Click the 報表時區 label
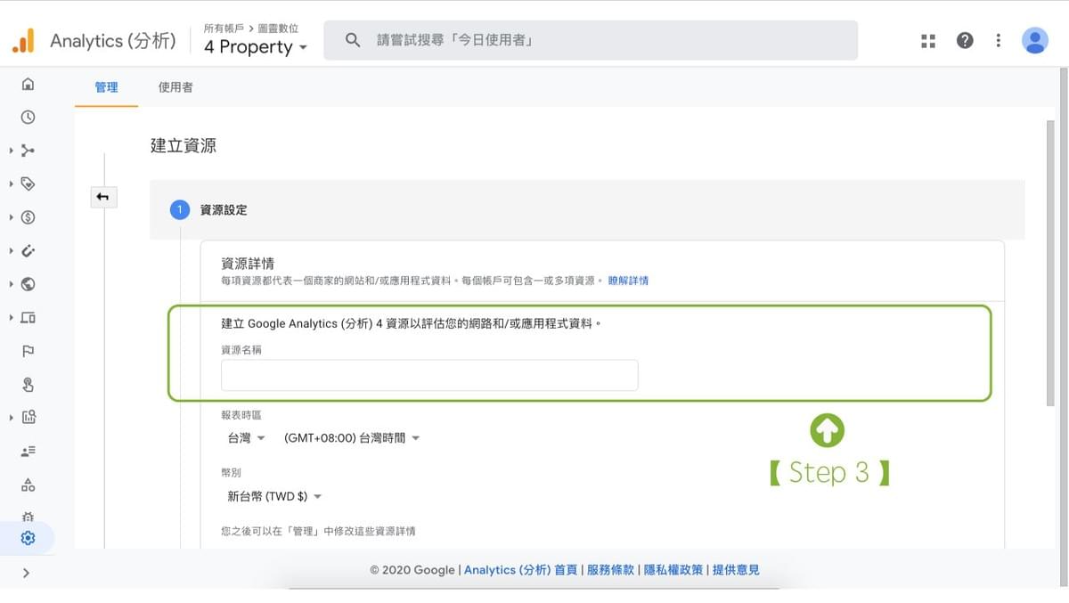1069x603 pixels. pyautogui.click(x=241, y=416)
